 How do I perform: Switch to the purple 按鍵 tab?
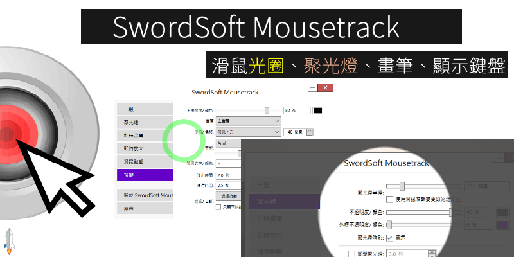coord(144,174)
